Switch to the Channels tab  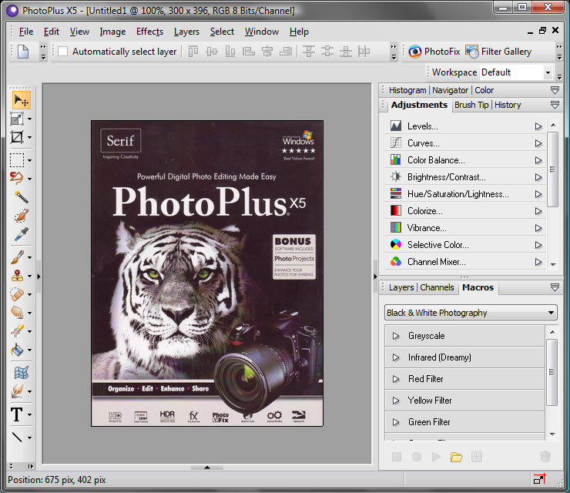(x=437, y=287)
